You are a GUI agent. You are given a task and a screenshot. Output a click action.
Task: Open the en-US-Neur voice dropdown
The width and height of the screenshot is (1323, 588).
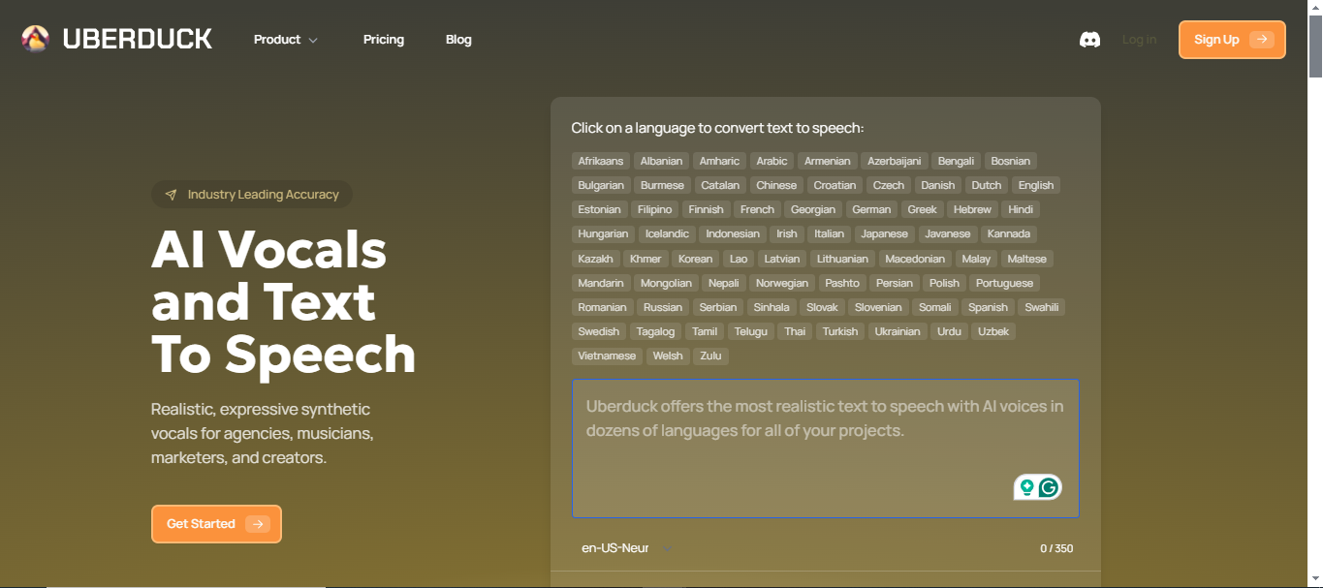627,548
